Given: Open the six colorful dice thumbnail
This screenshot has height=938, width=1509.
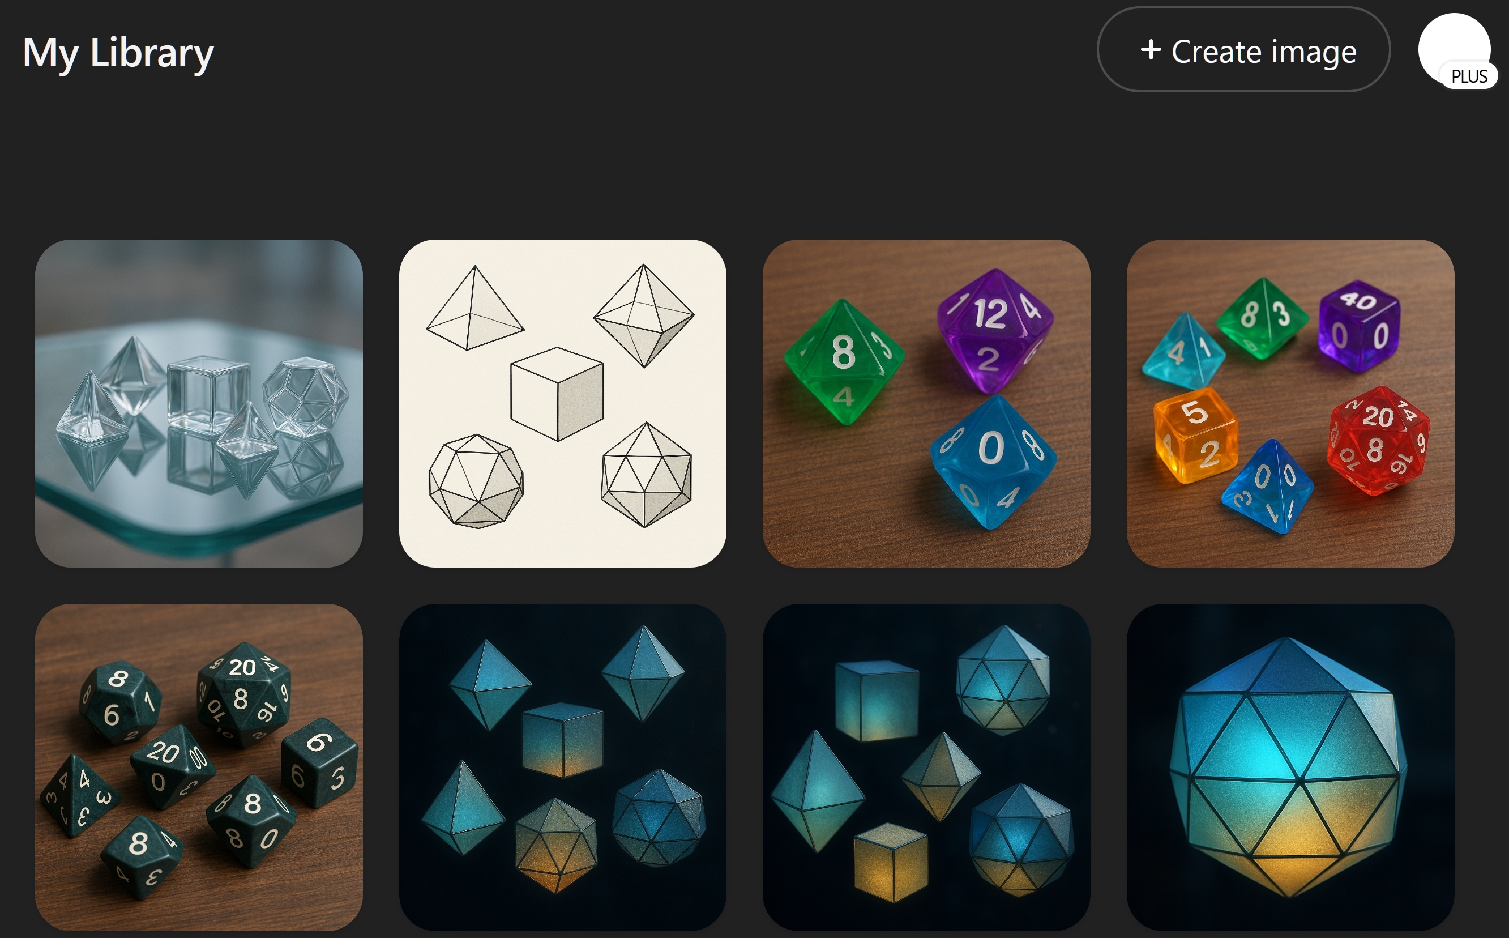Looking at the screenshot, I should pyautogui.click(x=1290, y=403).
